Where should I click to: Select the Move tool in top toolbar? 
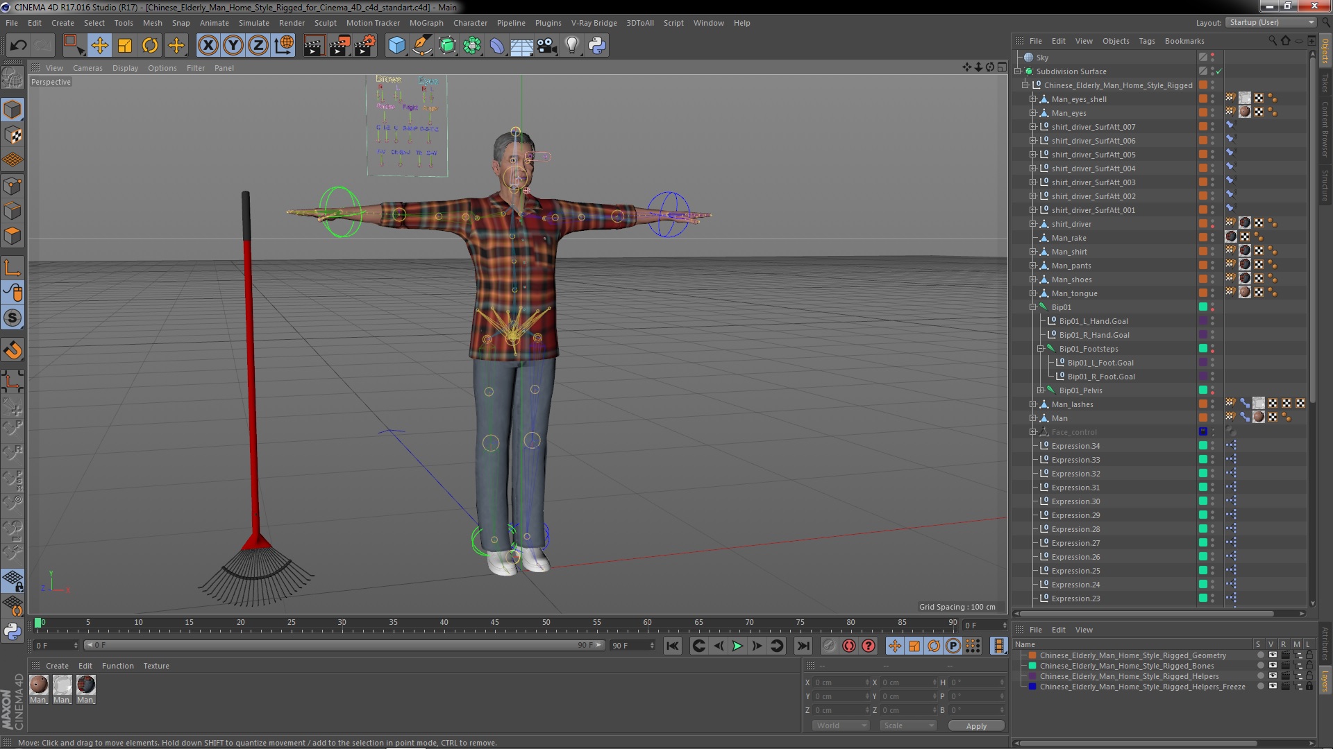(99, 46)
